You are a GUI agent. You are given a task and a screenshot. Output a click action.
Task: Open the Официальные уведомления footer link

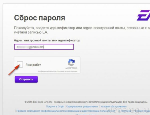click(x=82, y=106)
